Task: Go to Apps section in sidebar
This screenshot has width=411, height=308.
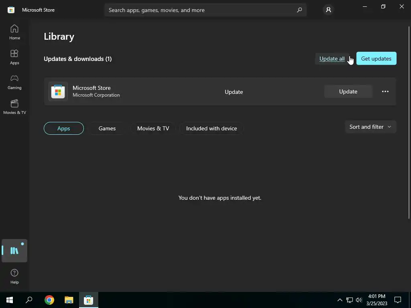Action: [14, 57]
